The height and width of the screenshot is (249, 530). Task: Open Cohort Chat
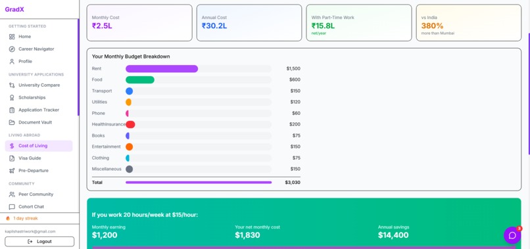39,207
